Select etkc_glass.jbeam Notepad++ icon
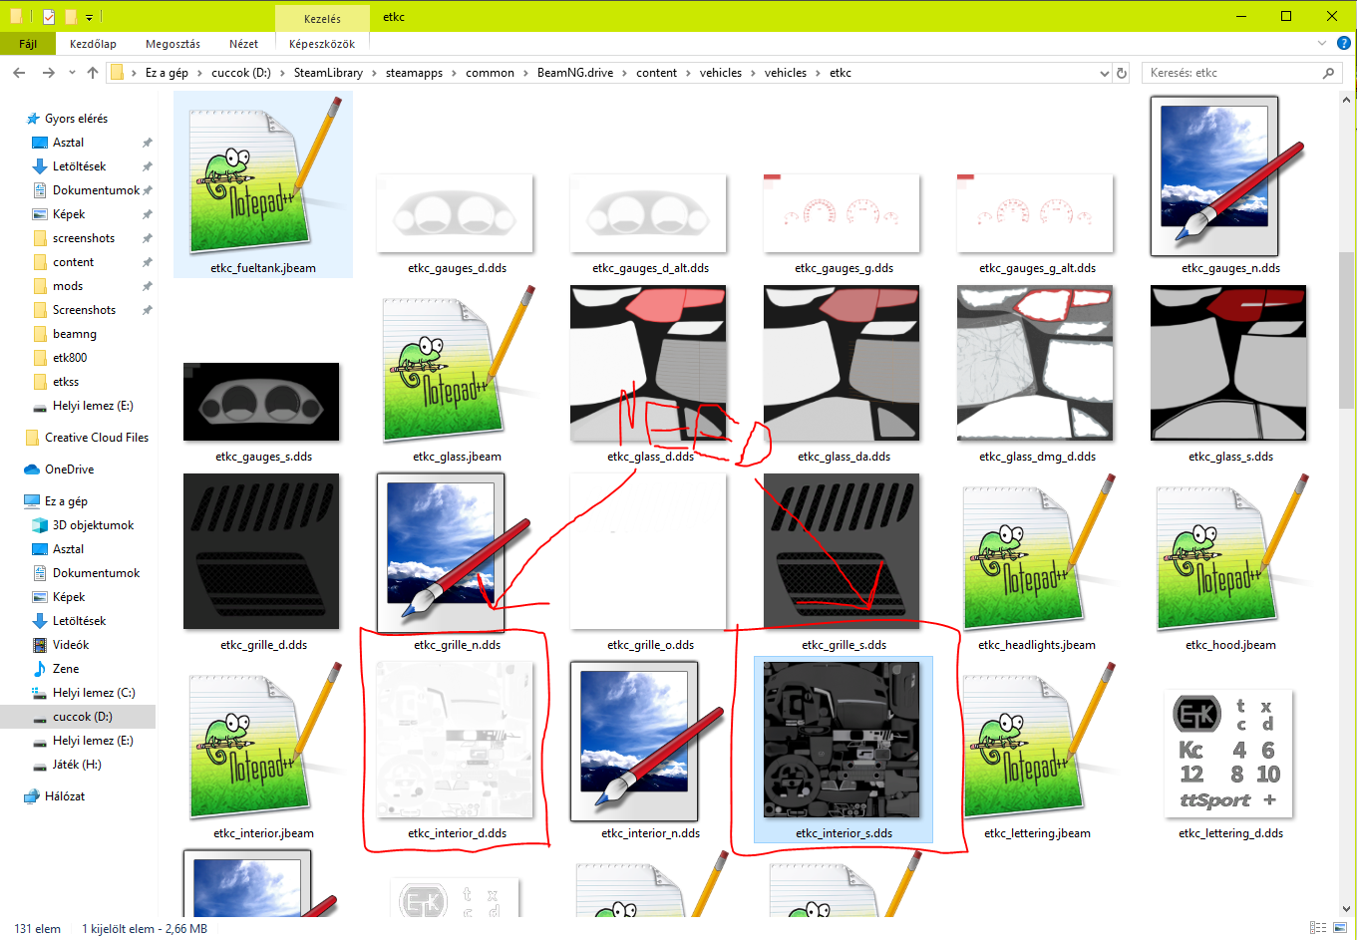The image size is (1357, 940). coord(460,364)
